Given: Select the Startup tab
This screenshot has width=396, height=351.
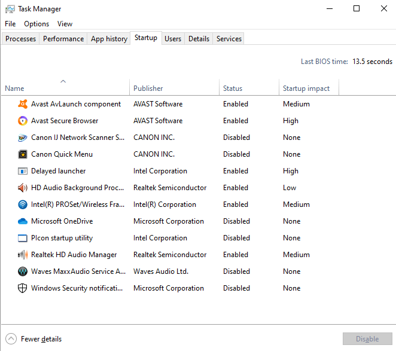Looking at the screenshot, I should pyautogui.click(x=146, y=38).
